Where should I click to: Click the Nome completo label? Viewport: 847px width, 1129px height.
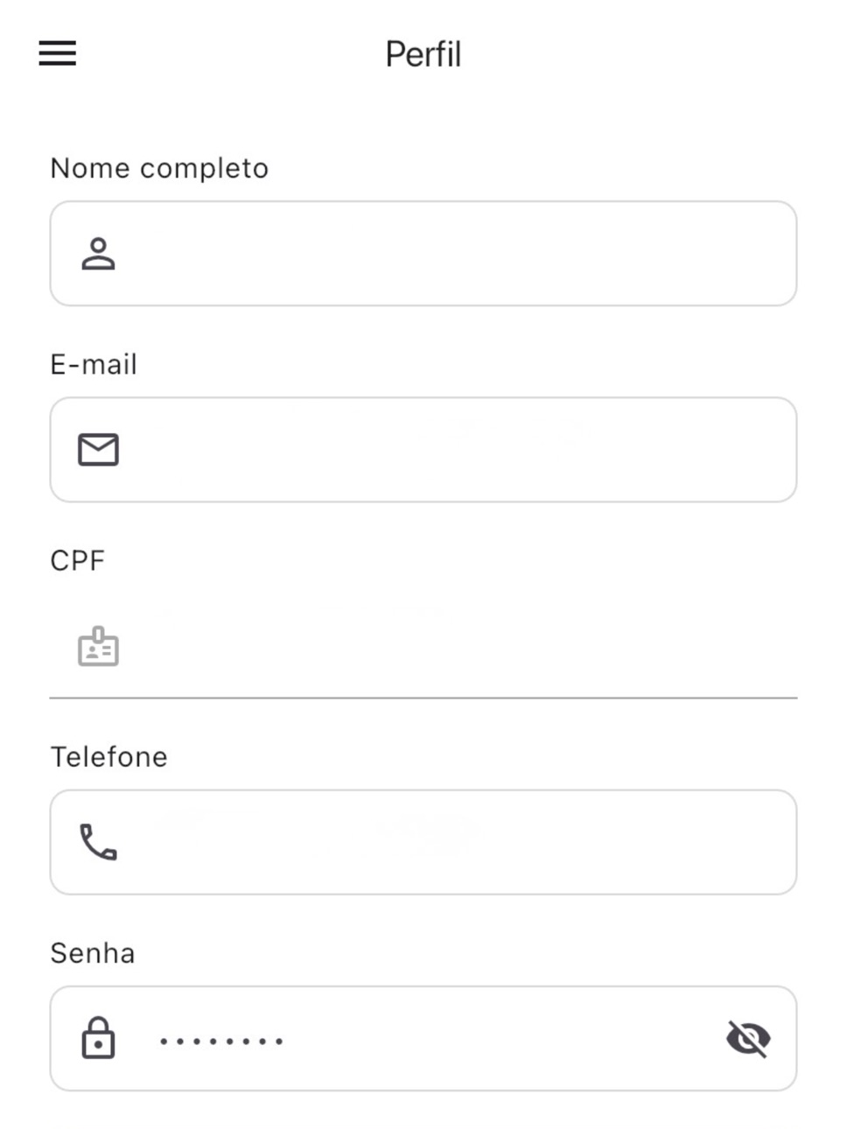tap(159, 168)
